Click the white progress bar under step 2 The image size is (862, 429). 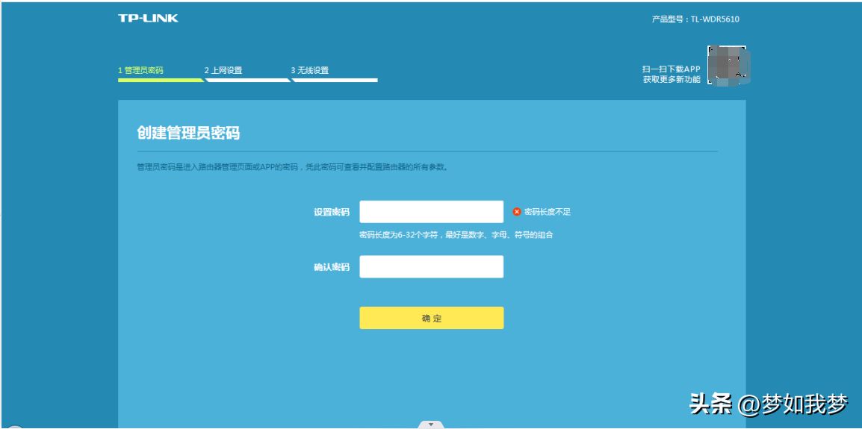click(246, 80)
